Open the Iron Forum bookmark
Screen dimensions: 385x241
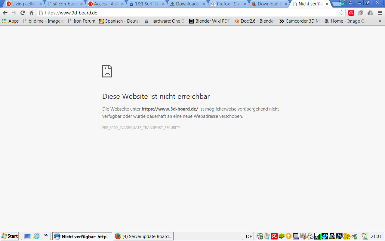[82, 21]
